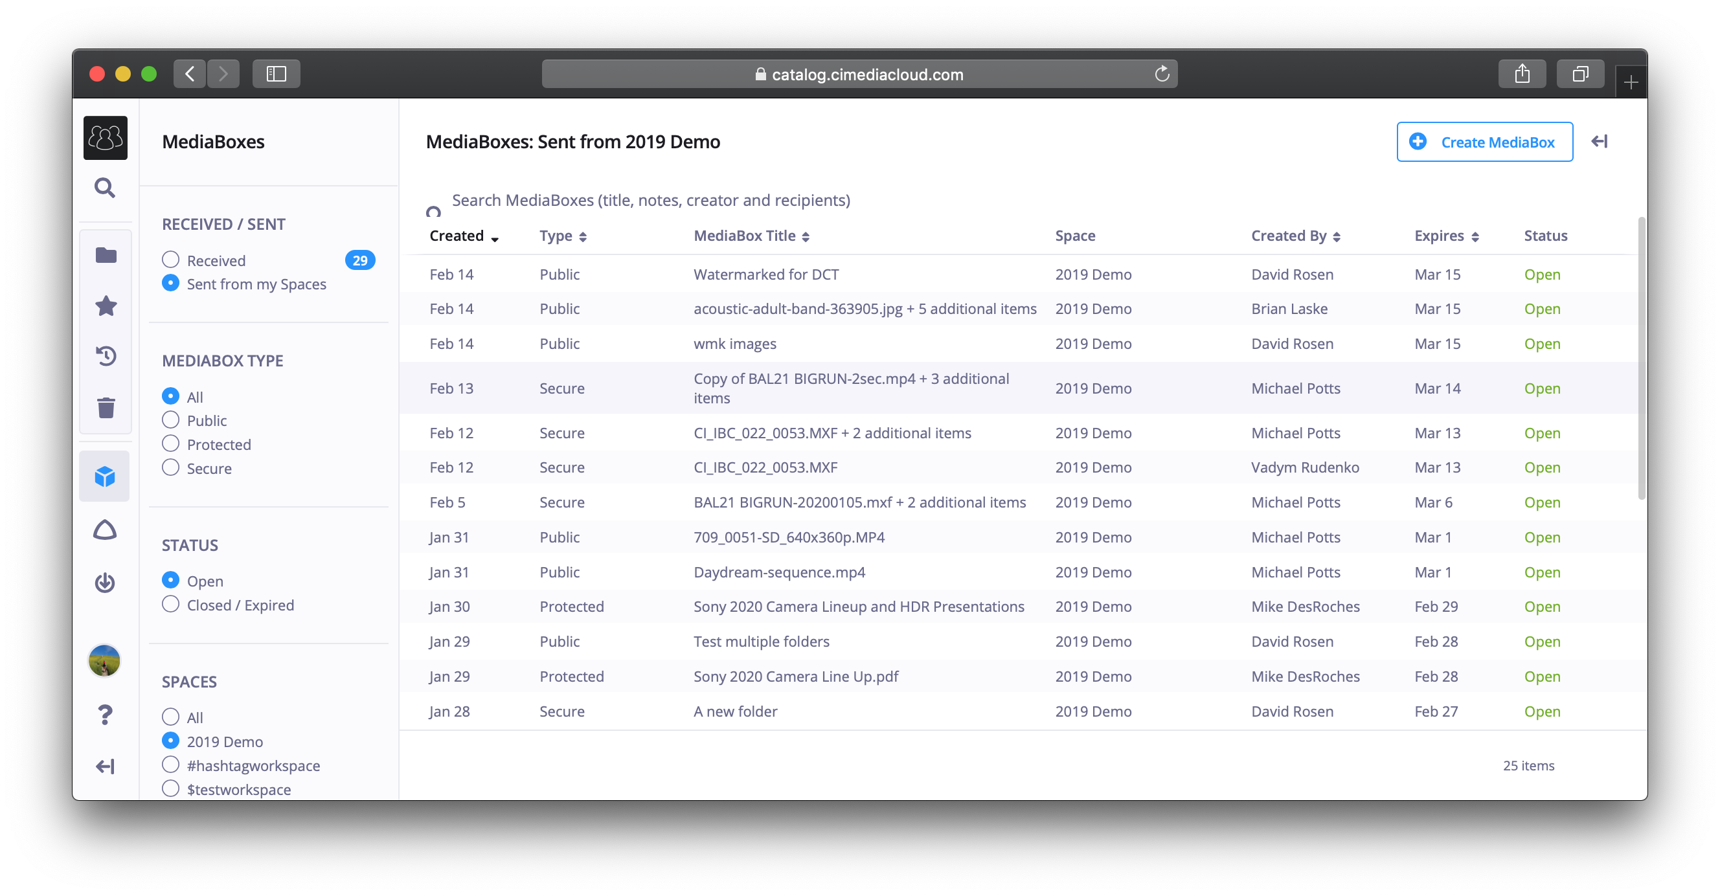
Task: Open the triangle-shaped sidebar icon
Action: point(105,530)
